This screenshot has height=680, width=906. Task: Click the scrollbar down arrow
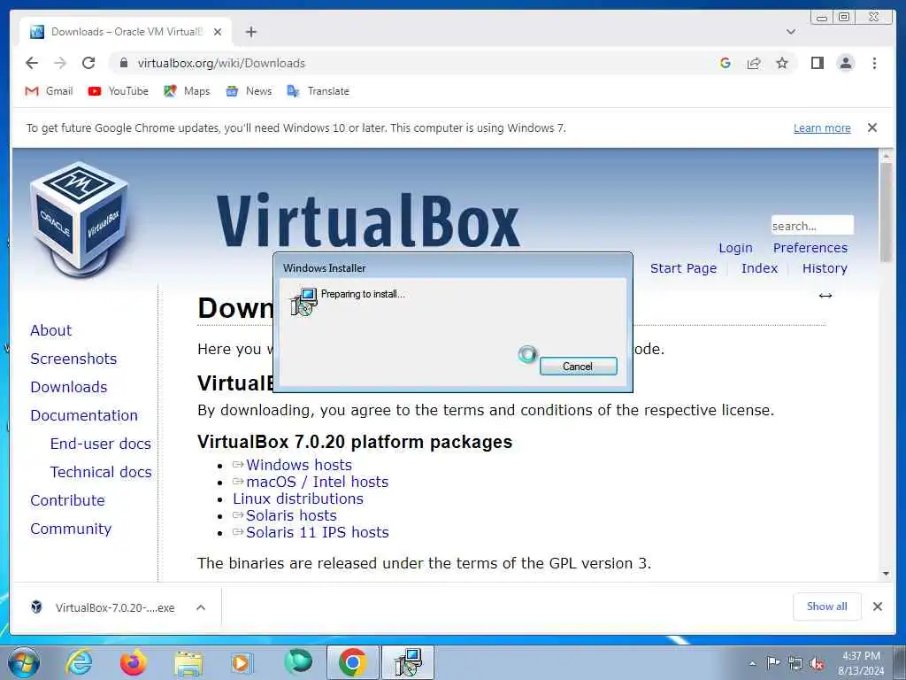click(886, 574)
